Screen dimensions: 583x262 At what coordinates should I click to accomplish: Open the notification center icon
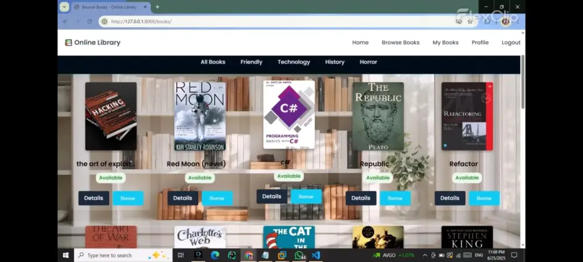click(514, 256)
